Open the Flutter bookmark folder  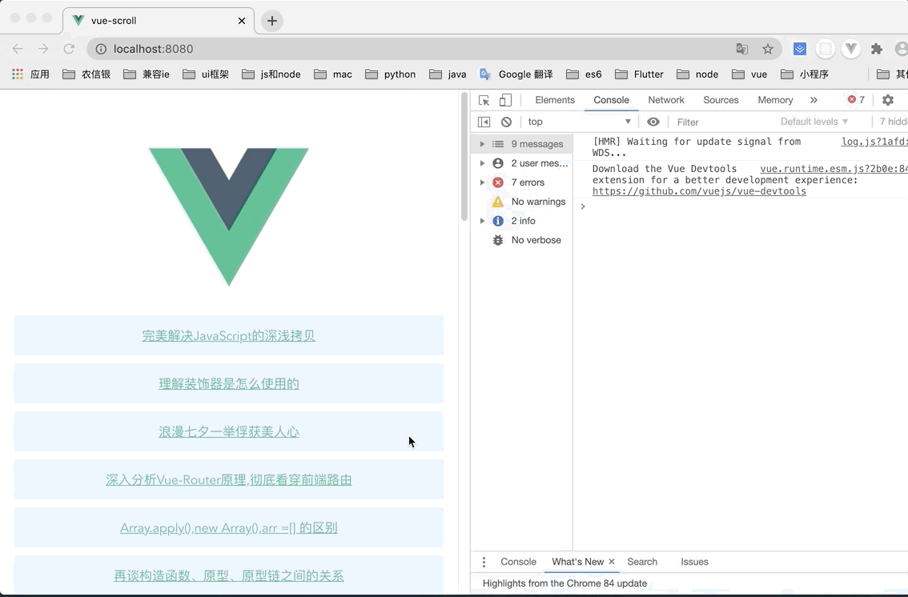pos(639,74)
